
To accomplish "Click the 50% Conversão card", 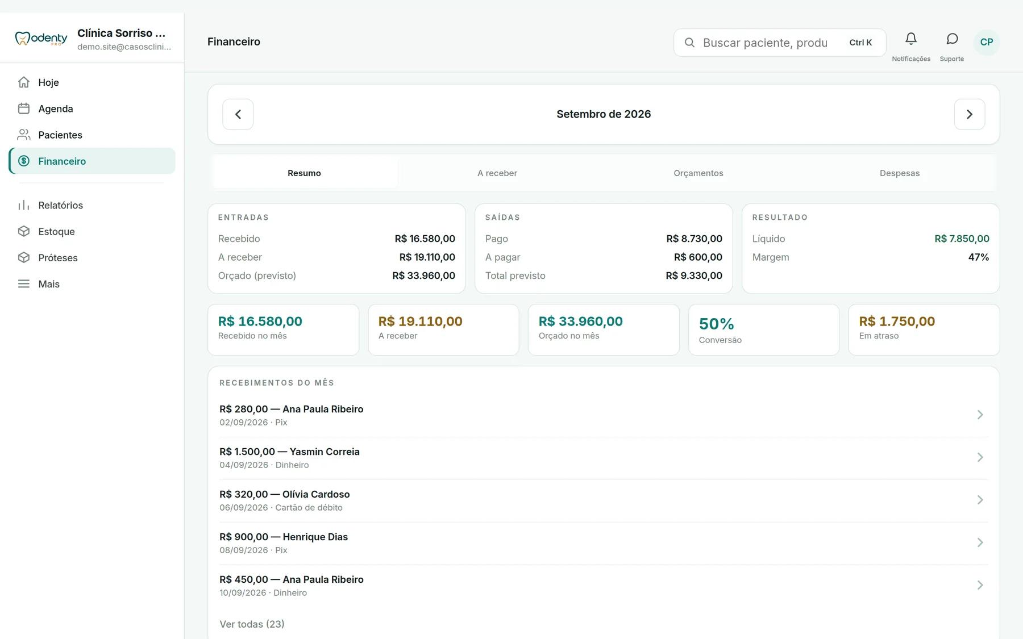I will [x=764, y=329].
